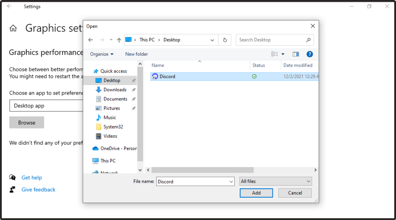Click the This PC icon in address bar
Viewport: 396px width, 220px height.
(128, 40)
